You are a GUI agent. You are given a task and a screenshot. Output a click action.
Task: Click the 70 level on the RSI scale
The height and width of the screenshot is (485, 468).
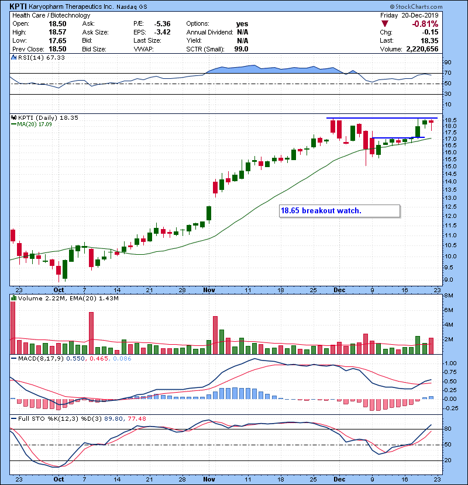tap(448, 73)
